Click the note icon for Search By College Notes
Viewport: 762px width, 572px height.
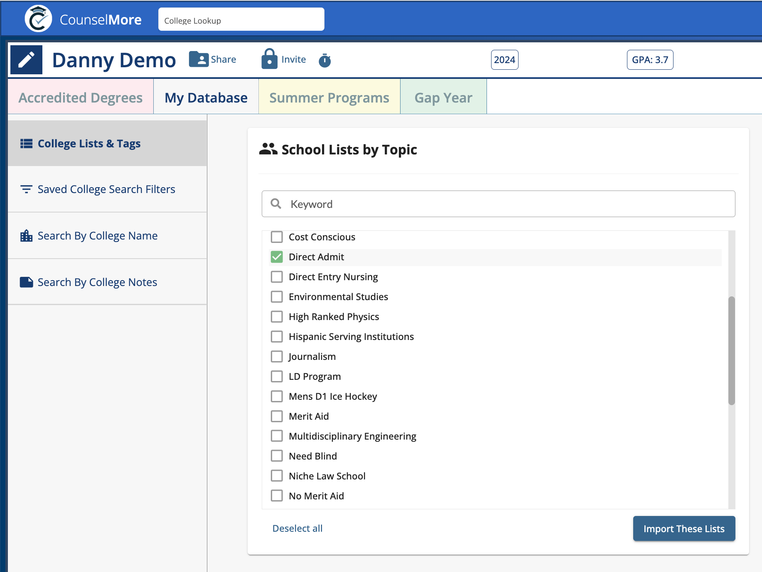point(27,282)
